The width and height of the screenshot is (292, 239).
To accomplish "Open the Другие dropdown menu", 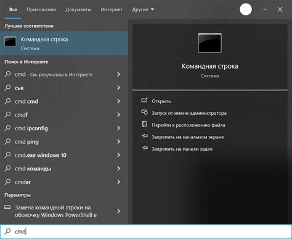I will click(x=143, y=9).
